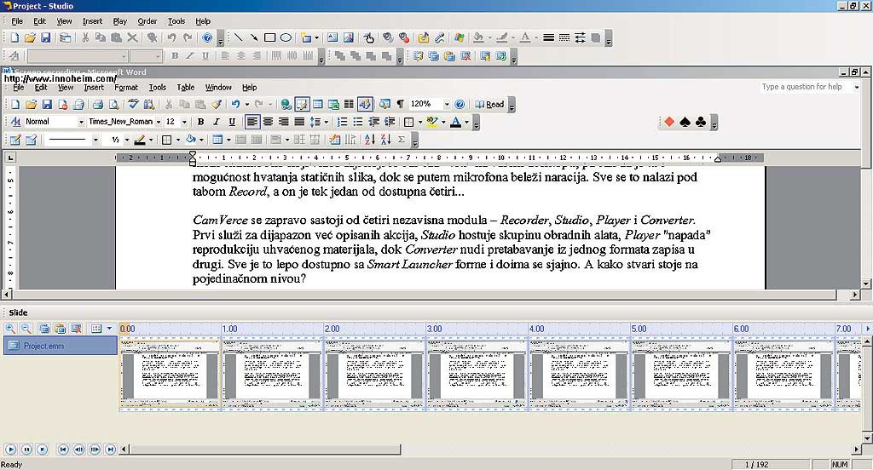Insert image in Studio toolbar
The image size is (873, 470).
point(348,37)
